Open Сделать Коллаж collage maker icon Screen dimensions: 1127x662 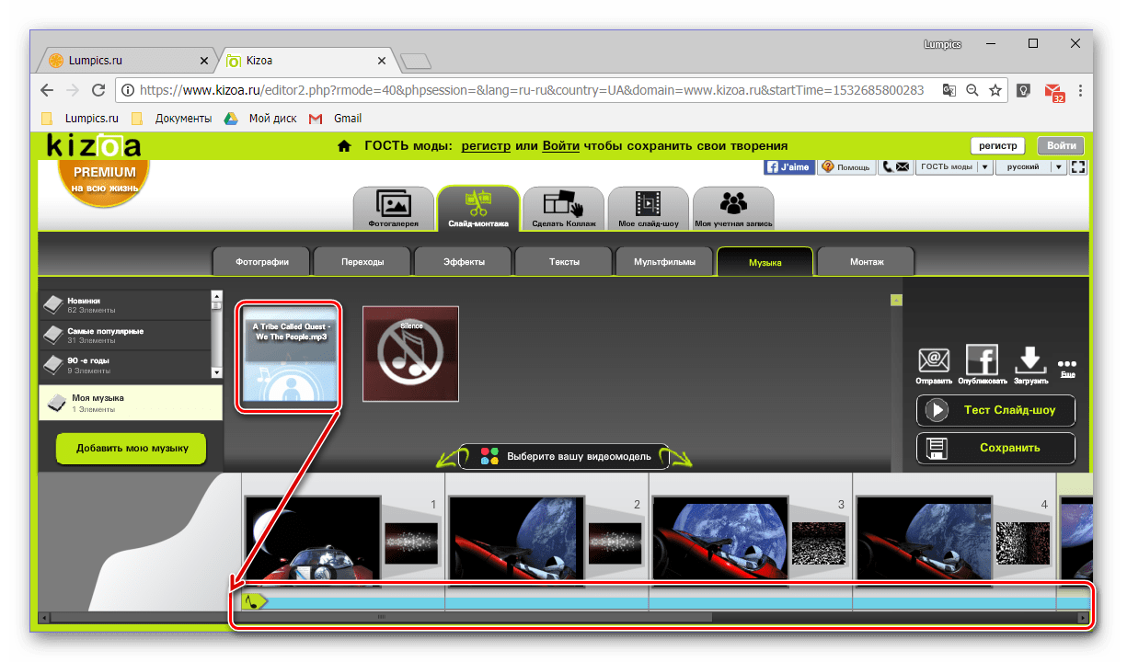pos(563,208)
